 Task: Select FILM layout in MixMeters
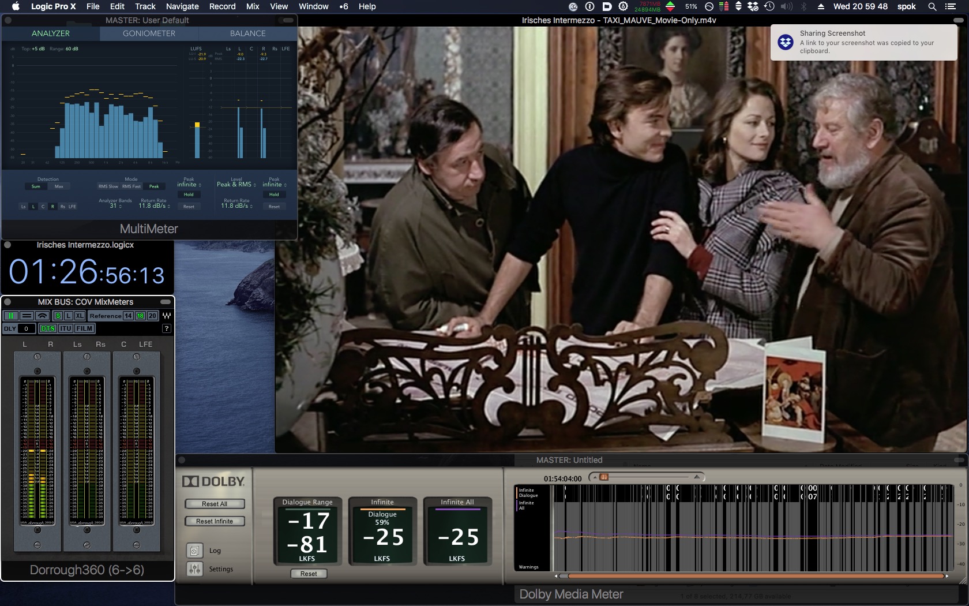click(84, 328)
